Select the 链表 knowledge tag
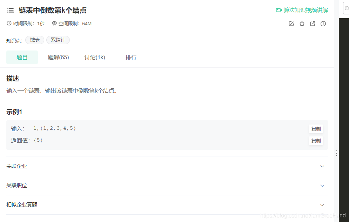349x222 pixels. [35, 40]
